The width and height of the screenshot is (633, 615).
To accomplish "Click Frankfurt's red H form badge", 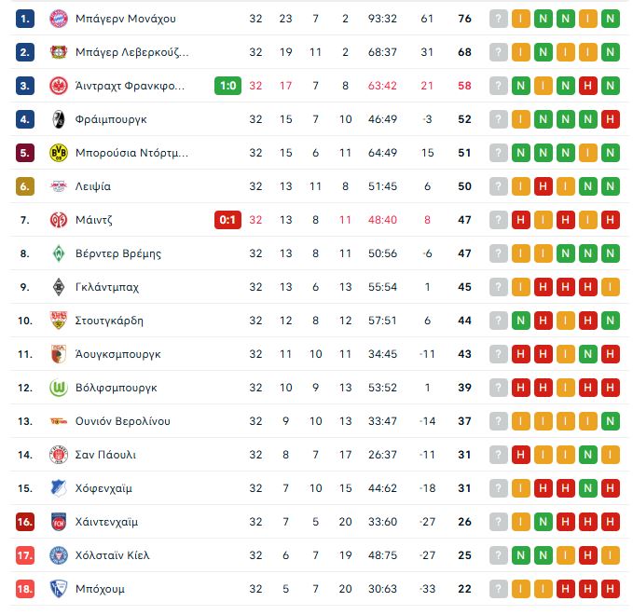I will click(587, 86).
